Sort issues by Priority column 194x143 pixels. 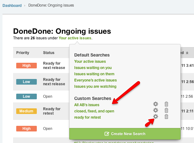pos(22,53)
